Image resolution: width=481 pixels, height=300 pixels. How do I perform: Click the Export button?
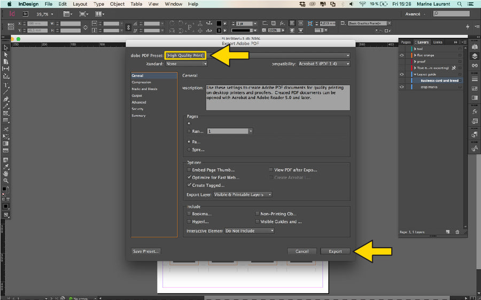pyautogui.click(x=335, y=251)
